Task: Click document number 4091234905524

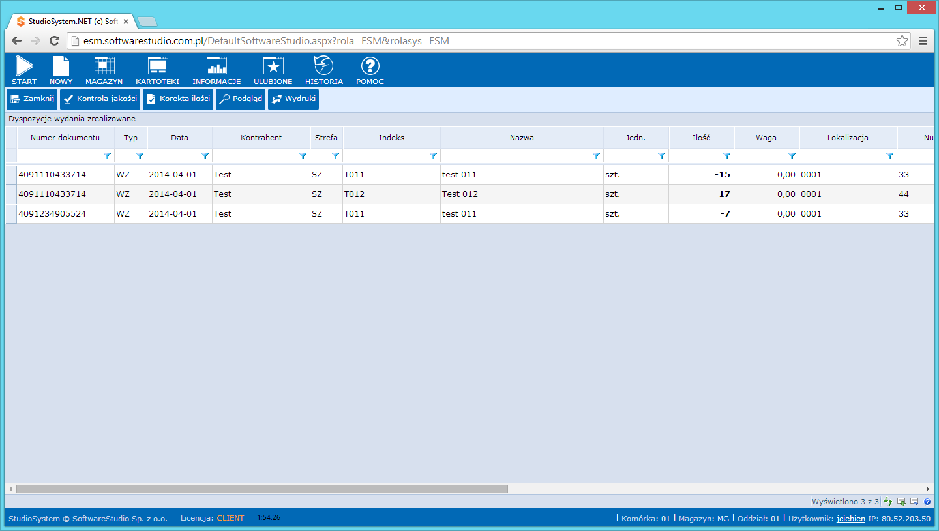Action: [x=52, y=214]
